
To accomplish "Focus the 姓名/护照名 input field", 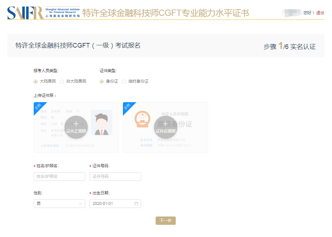I will (59, 177).
